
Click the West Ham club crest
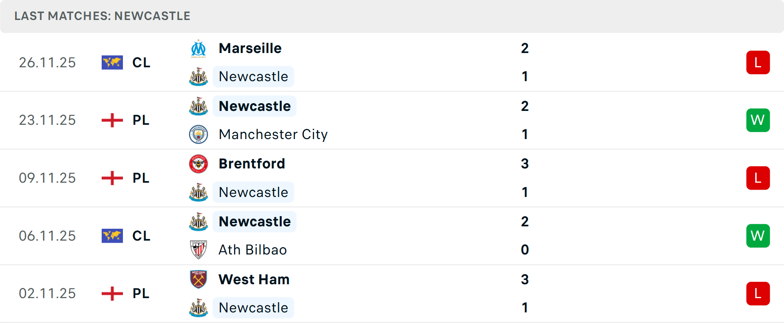pyautogui.click(x=198, y=280)
